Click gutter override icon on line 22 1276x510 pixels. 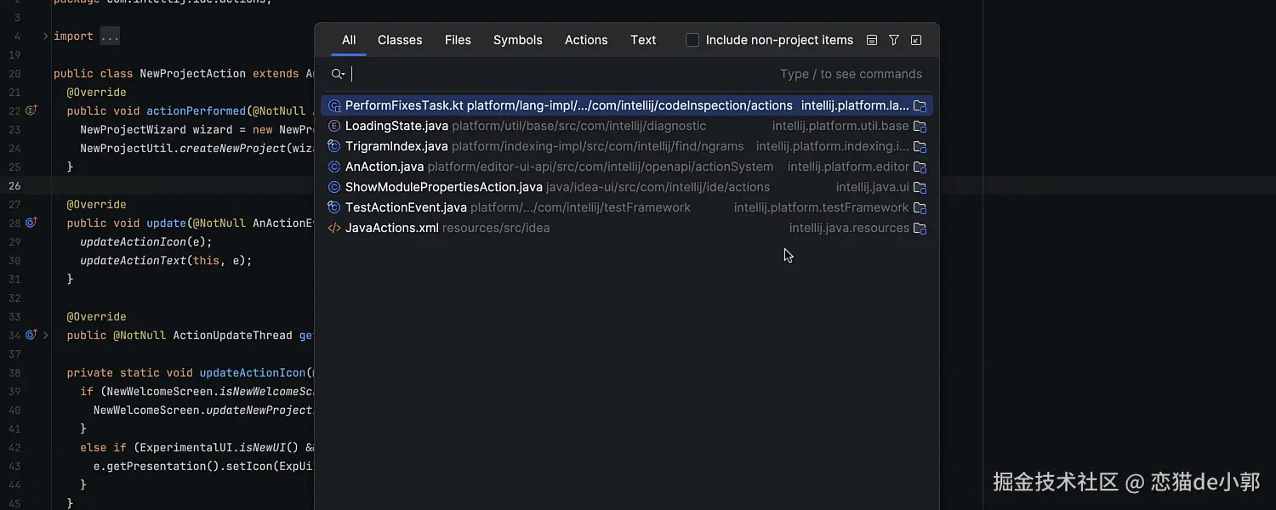click(x=31, y=110)
